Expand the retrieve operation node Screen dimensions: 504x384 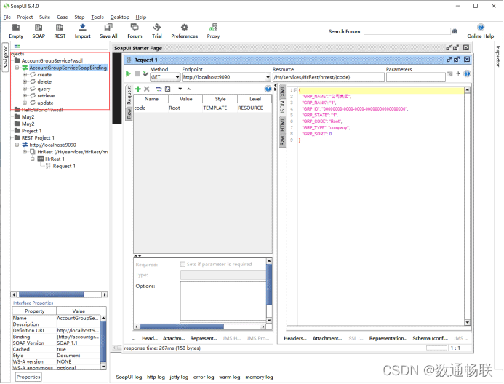tap(25, 96)
